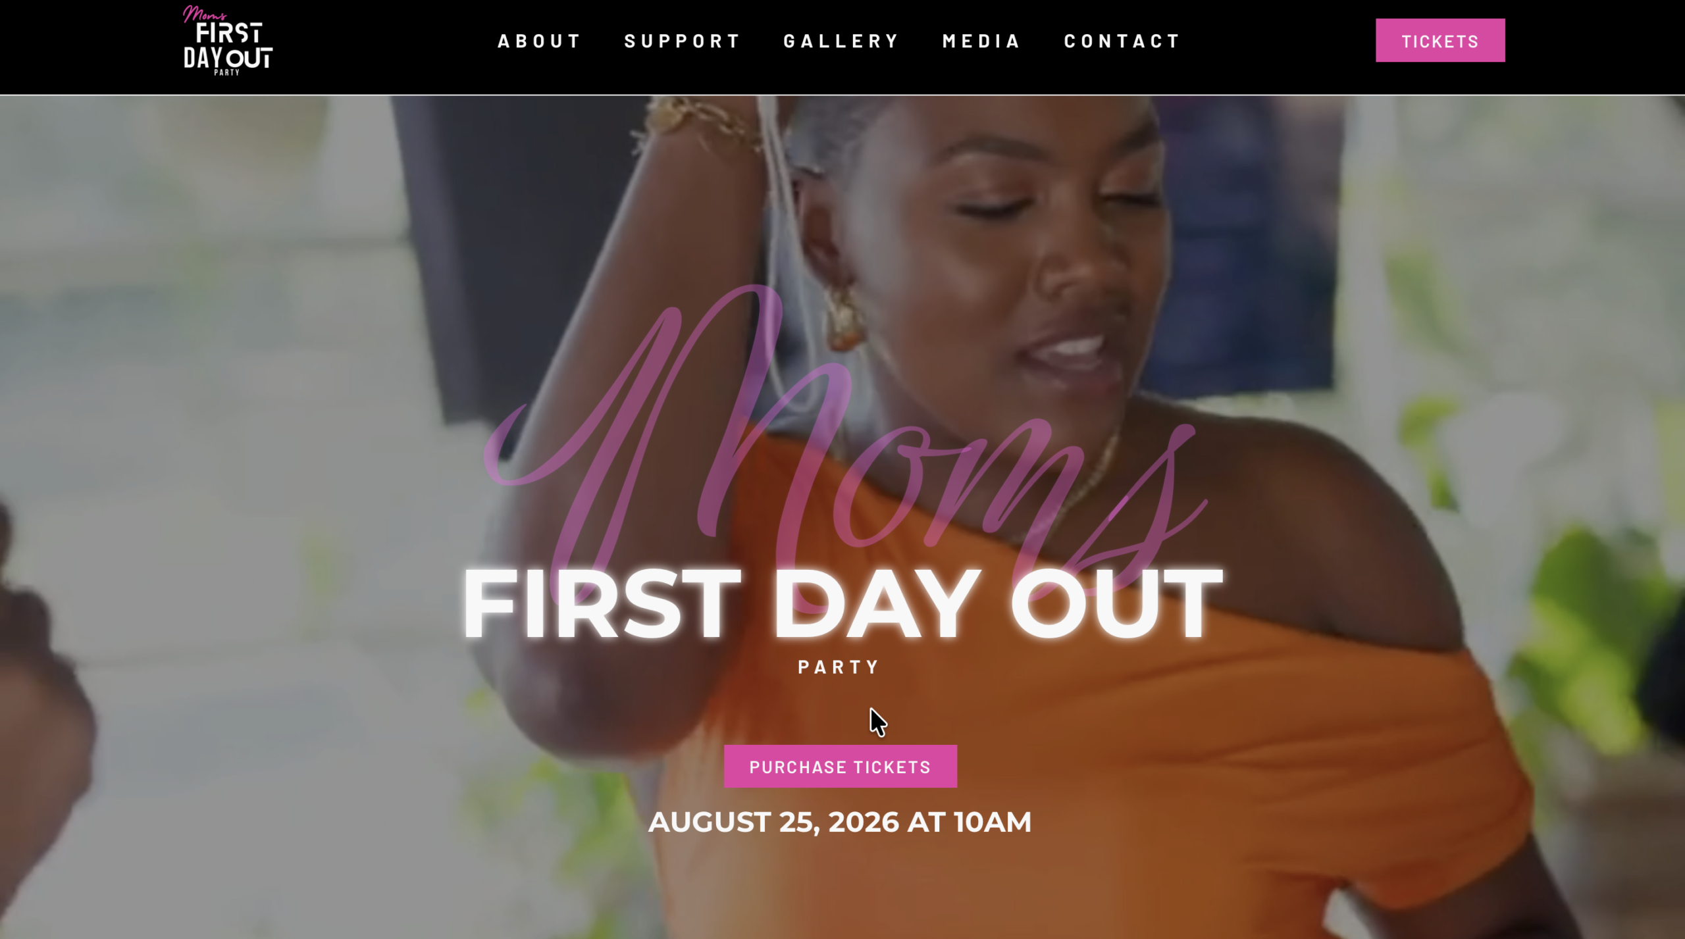Go to the SUPPORT menu link

[x=682, y=41]
